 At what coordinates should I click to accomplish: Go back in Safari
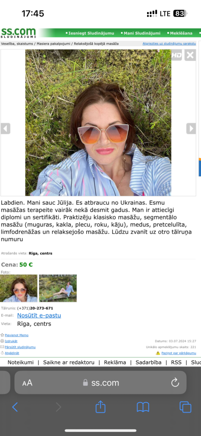(x=15, y=407)
